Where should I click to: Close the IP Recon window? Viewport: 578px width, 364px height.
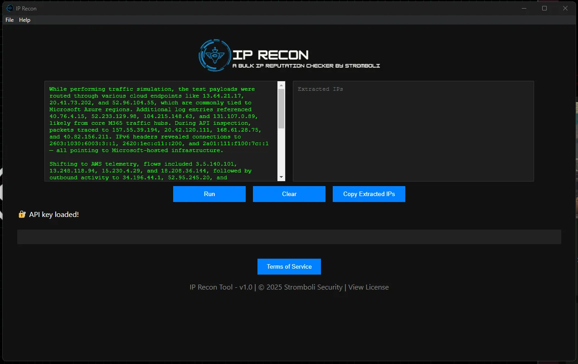(x=565, y=8)
